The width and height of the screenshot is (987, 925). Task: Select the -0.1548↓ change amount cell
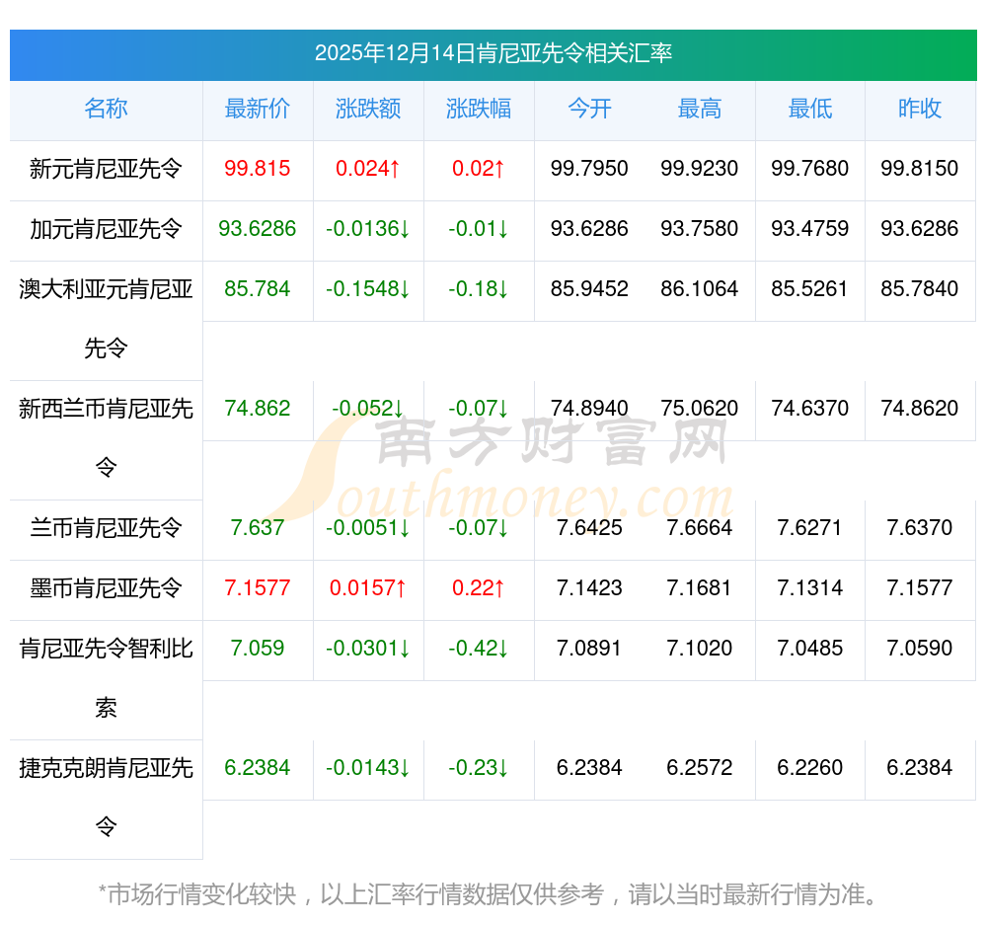368,289
